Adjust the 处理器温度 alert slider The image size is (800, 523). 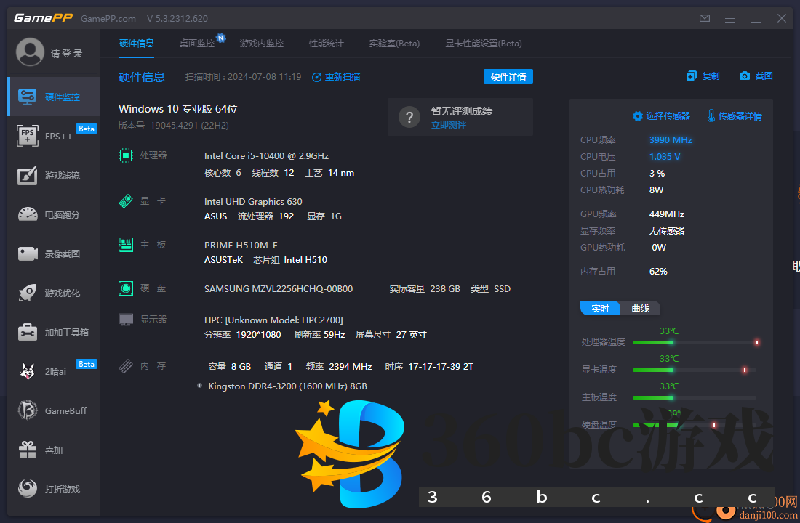pos(757,341)
